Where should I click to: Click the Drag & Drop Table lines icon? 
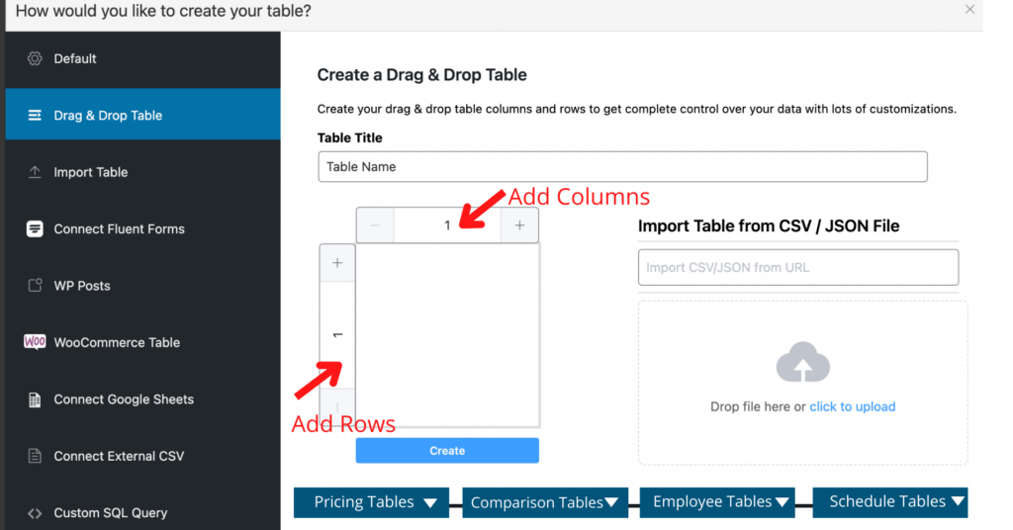pos(35,116)
